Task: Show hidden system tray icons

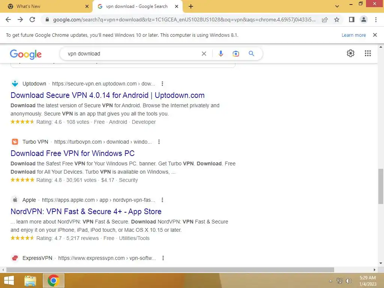Action: [330, 281]
